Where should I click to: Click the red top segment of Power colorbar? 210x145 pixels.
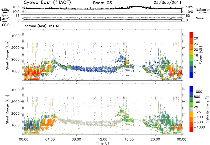191,35
